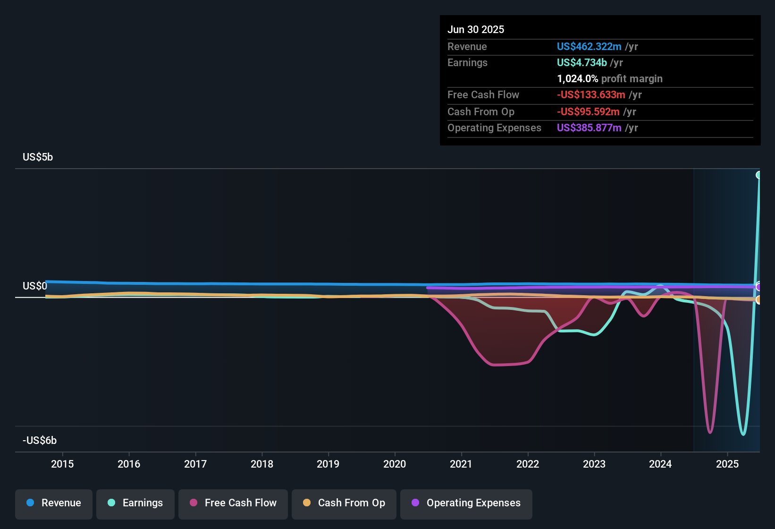The image size is (775, 529).
Task: Click the Earnings row label in tooltip
Action: 467,62
